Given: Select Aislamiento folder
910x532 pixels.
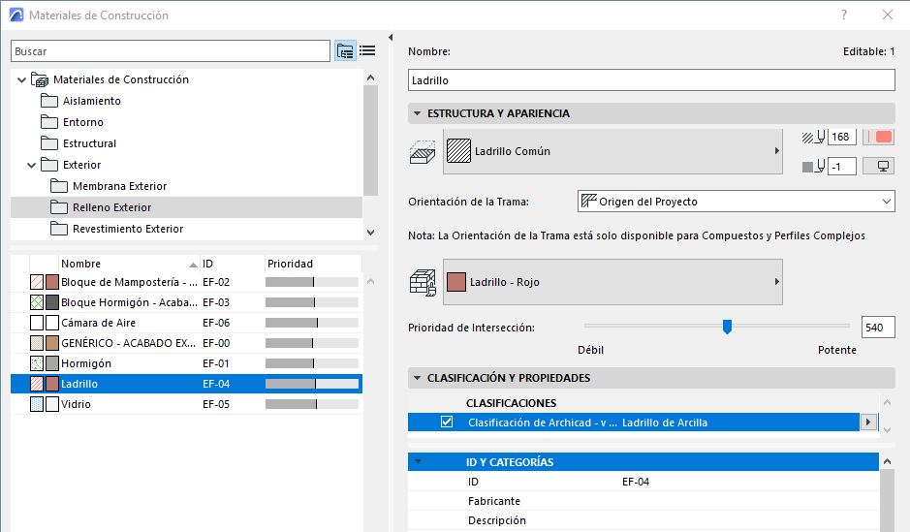Looking at the screenshot, I should coord(92,101).
